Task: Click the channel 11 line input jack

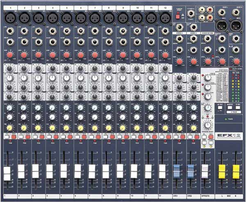Action: pos(151,31)
